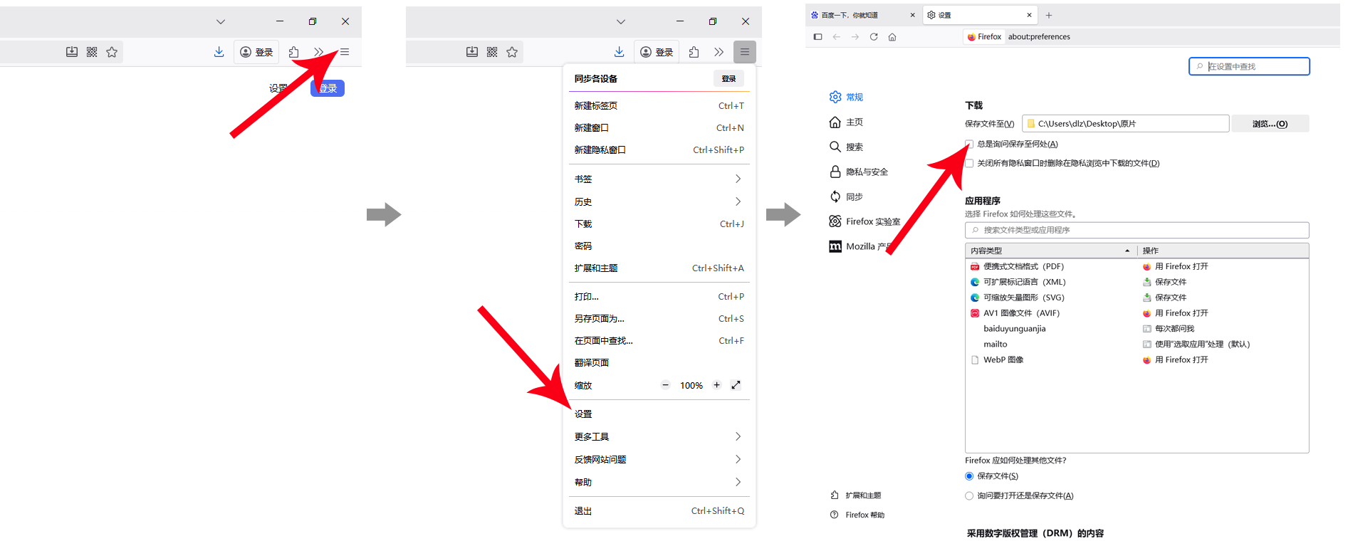Screen dimensions: 1353x541
Task: Open a new tab with the plus button
Action: coord(1048,15)
